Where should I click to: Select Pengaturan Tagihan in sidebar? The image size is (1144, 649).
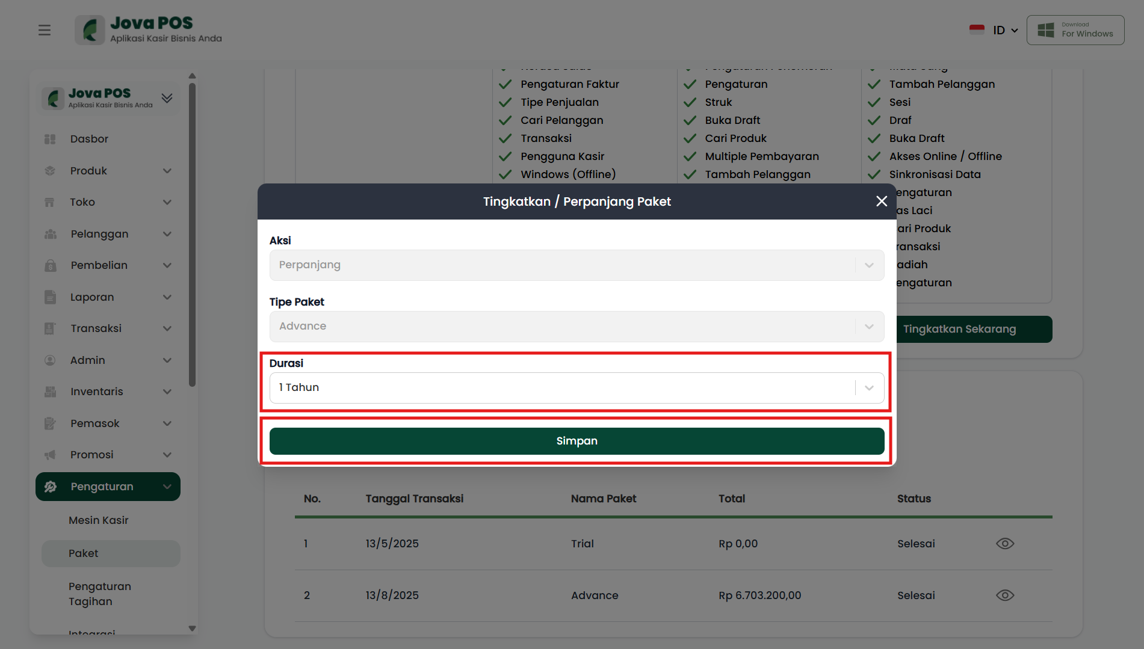click(x=100, y=594)
